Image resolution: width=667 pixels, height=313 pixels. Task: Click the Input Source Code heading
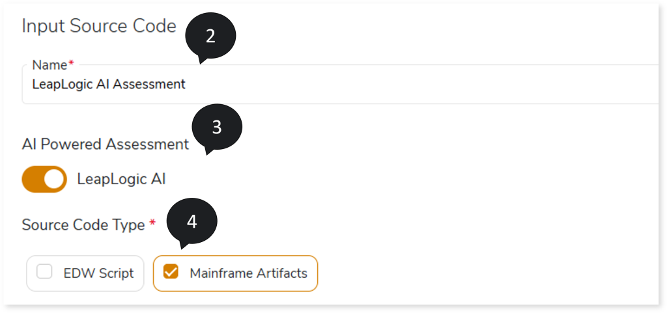pyautogui.click(x=99, y=26)
